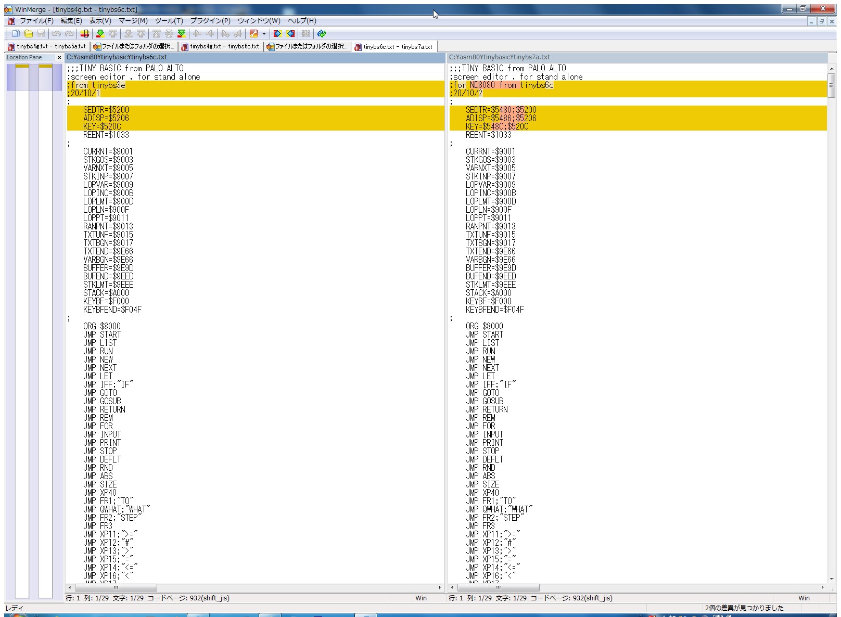Image resolution: width=841 pixels, height=617 pixels.
Task: Open the 表示(V) menu
Action: (x=100, y=21)
